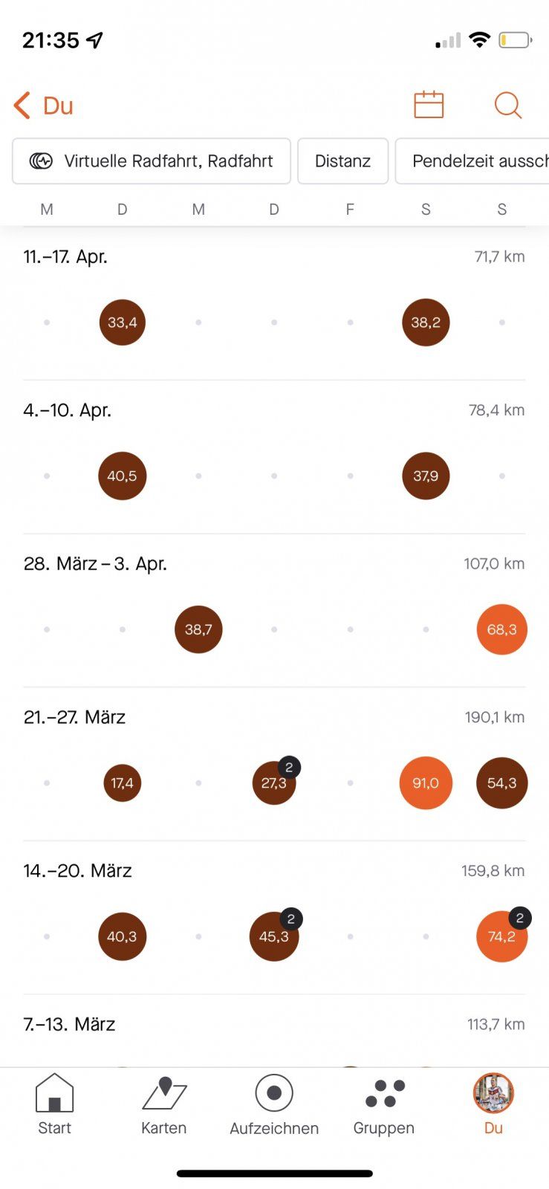This screenshot has width=549, height=1189.
Task: Open the Start home tab
Action: (x=54, y=1104)
